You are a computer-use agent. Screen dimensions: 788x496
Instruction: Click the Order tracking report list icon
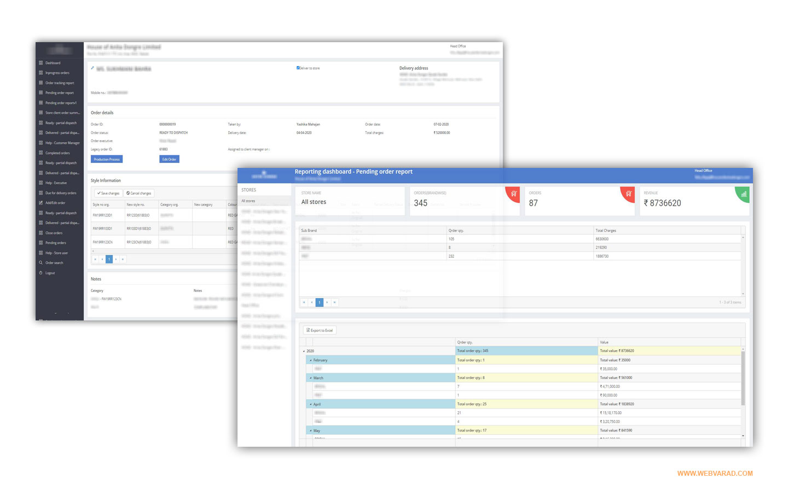(x=41, y=83)
